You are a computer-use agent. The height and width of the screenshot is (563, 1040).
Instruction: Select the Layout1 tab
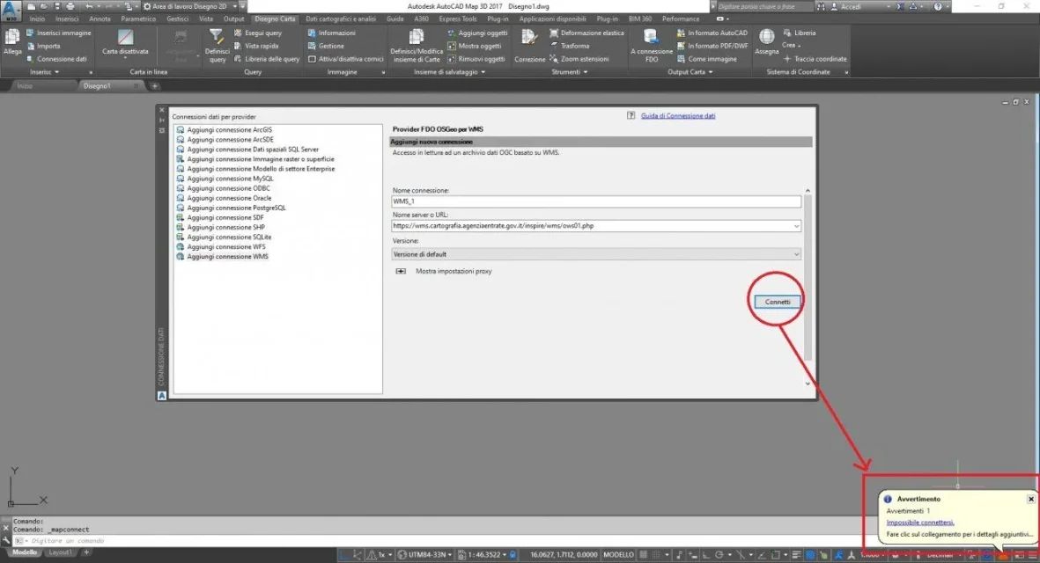point(61,552)
